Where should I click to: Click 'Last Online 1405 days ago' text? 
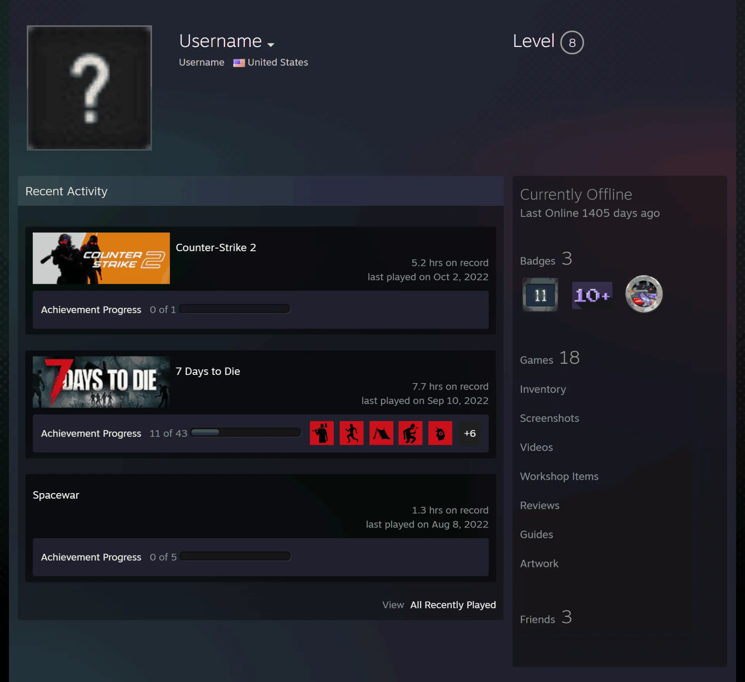point(590,213)
